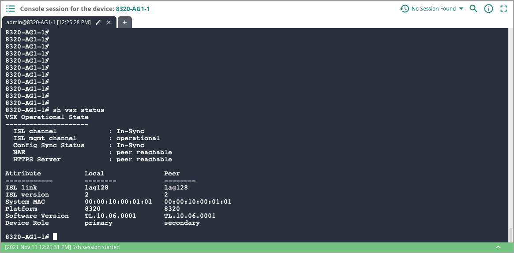Click the local Software Version TL.10.06.0001
This screenshot has width=514, height=253.
pos(110,216)
